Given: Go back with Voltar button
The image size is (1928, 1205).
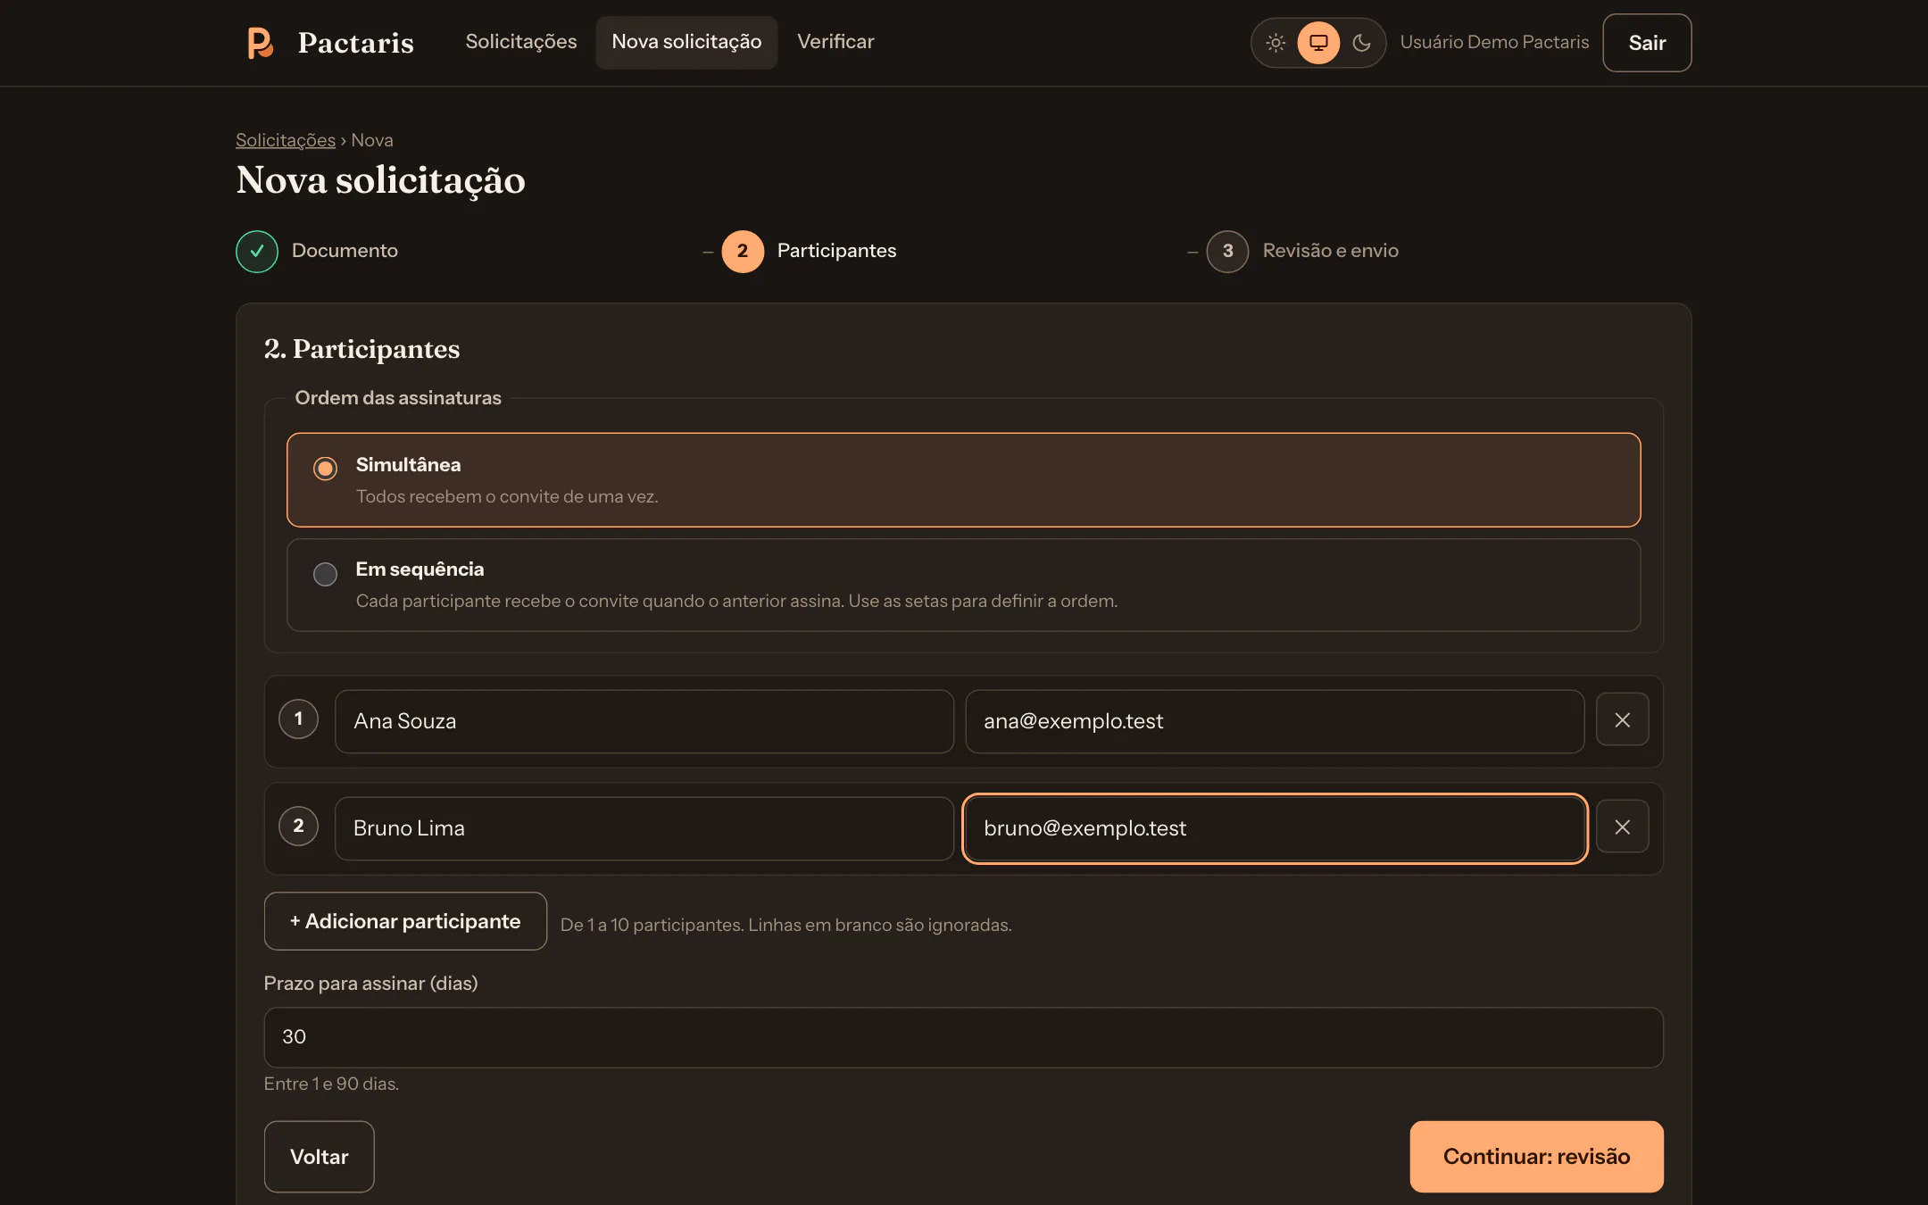Looking at the screenshot, I should point(319,1157).
